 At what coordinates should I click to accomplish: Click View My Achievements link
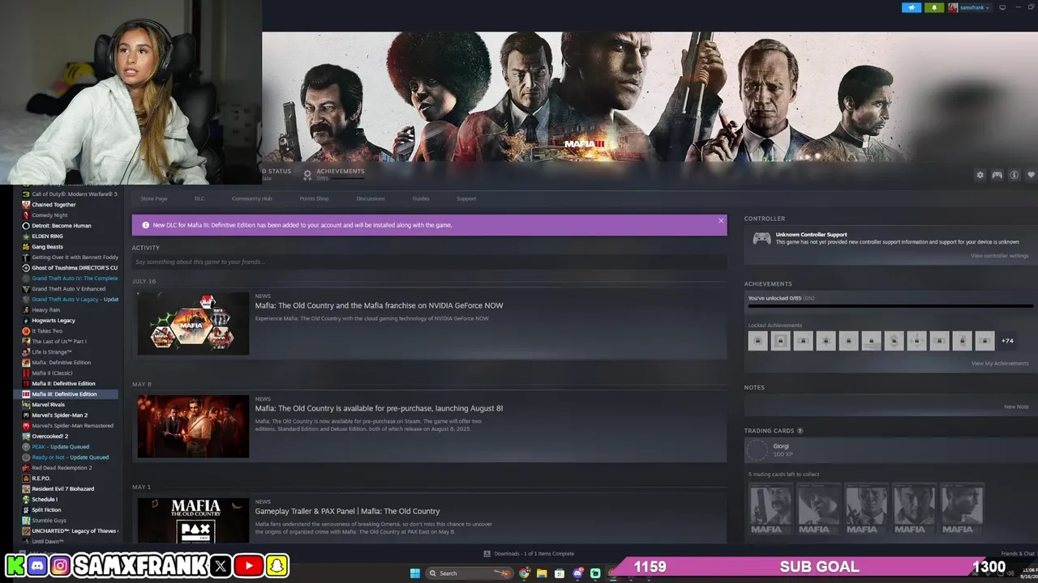(1000, 364)
